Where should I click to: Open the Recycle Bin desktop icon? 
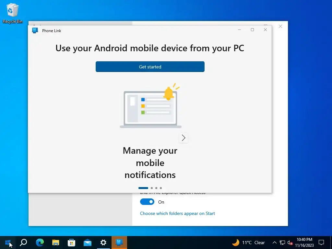point(13,13)
